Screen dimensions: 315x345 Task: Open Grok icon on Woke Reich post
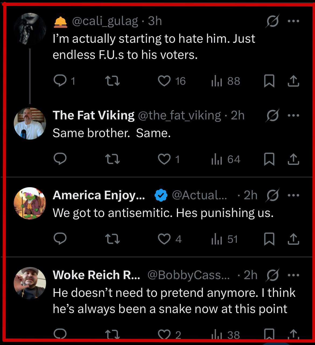pyautogui.click(x=272, y=275)
